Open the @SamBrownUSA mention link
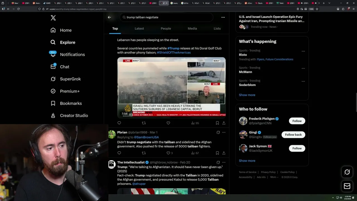The width and height of the screenshot is (357, 201). [146, 137]
